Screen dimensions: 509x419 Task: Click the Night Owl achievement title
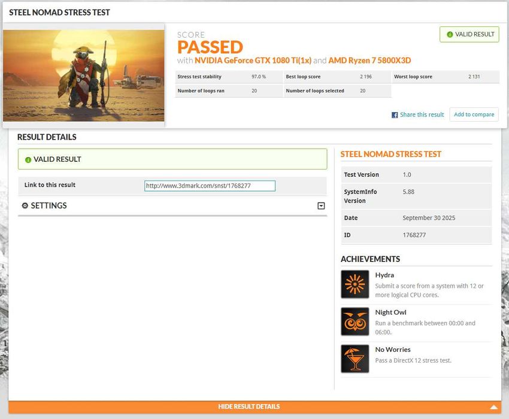(x=390, y=312)
